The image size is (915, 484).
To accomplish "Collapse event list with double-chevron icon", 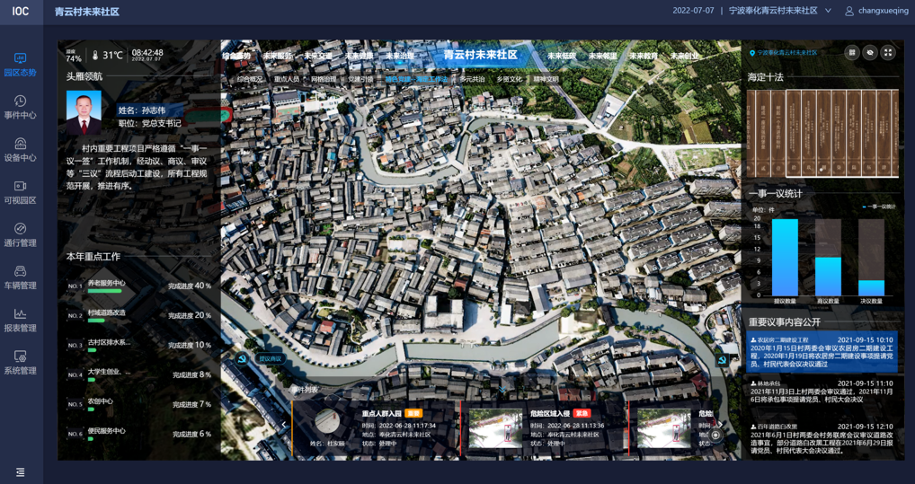I will [x=502, y=390].
